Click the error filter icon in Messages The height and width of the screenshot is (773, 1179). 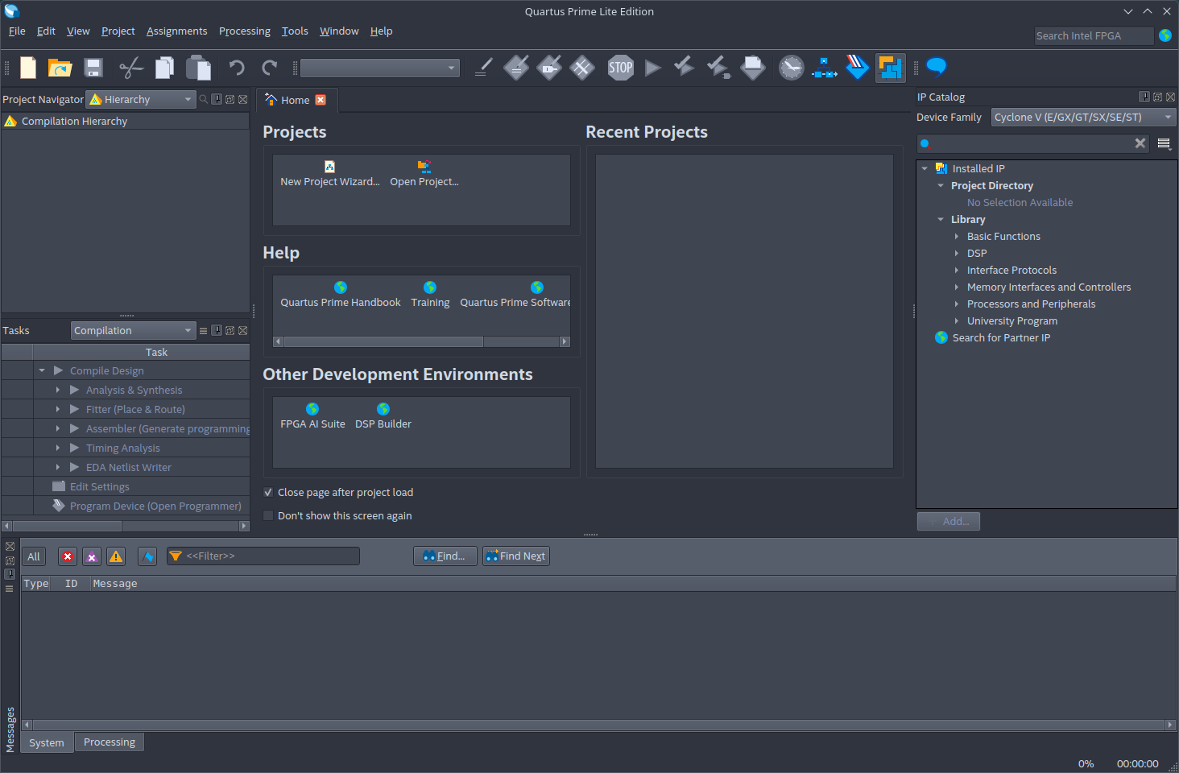[68, 556]
